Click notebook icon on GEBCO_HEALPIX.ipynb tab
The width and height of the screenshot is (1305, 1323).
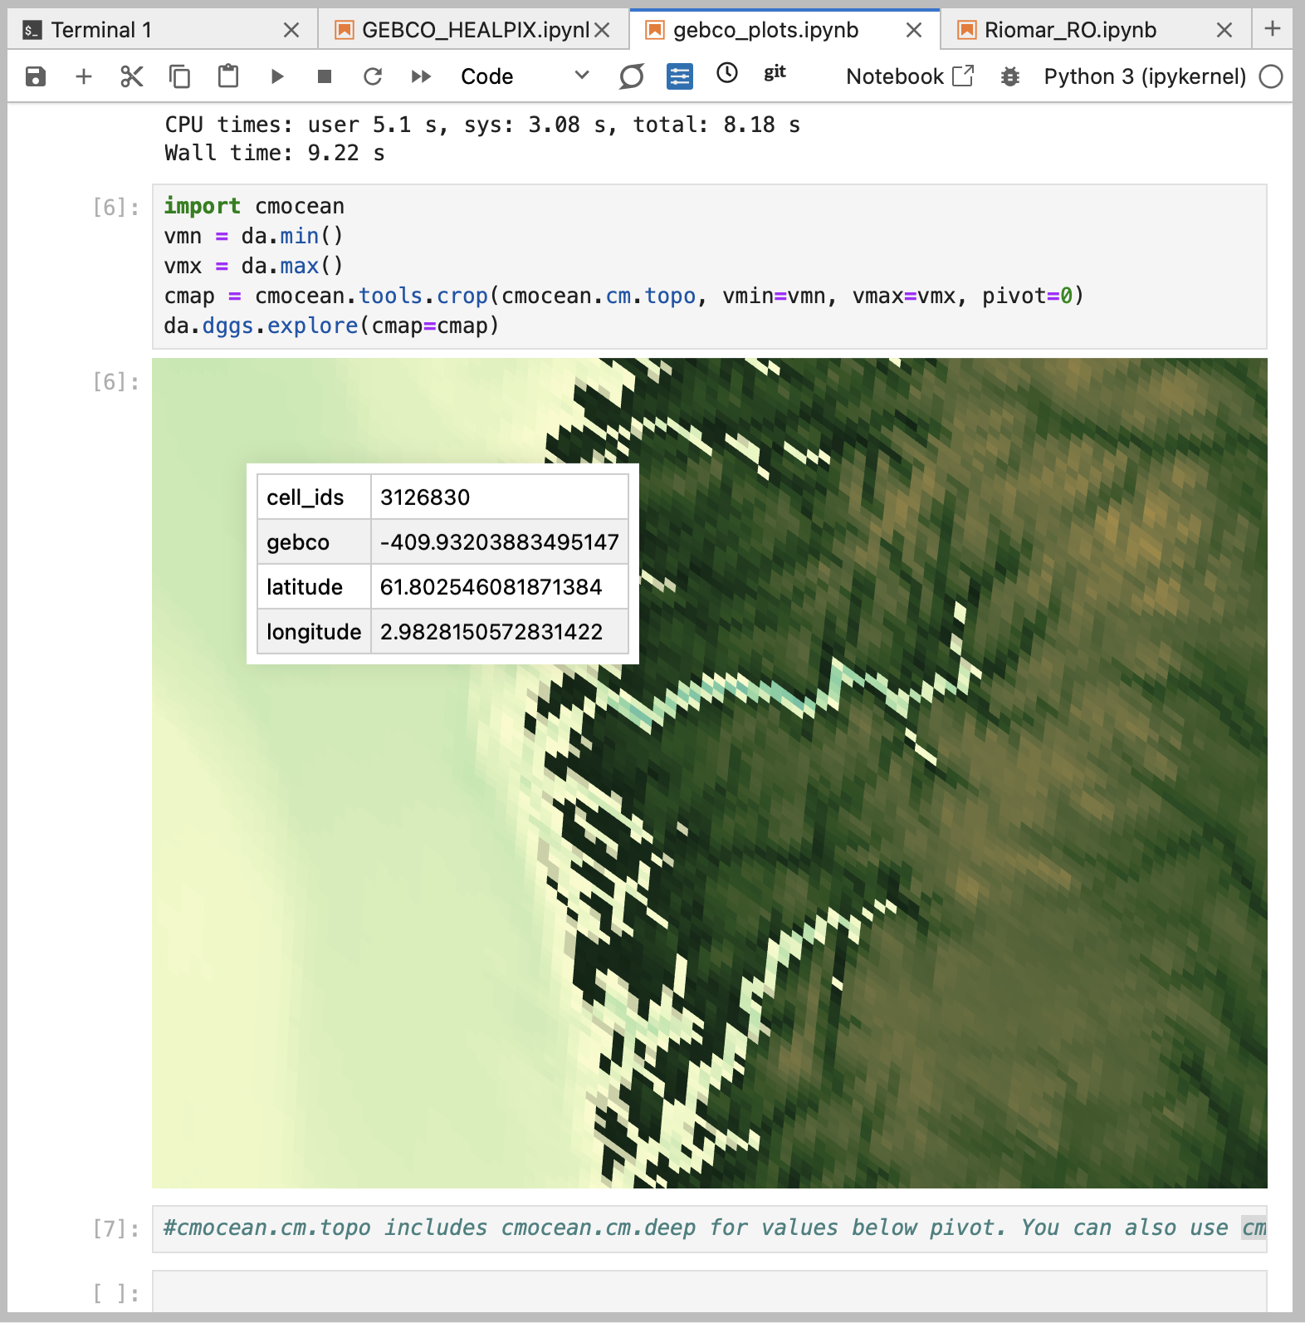tap(345, 31)
